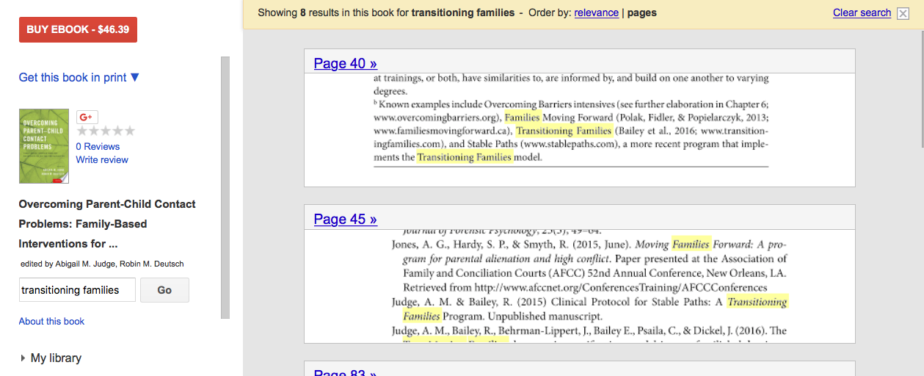Go to the Page 45 result
This screenshot has width=924, height=376.
345,219
